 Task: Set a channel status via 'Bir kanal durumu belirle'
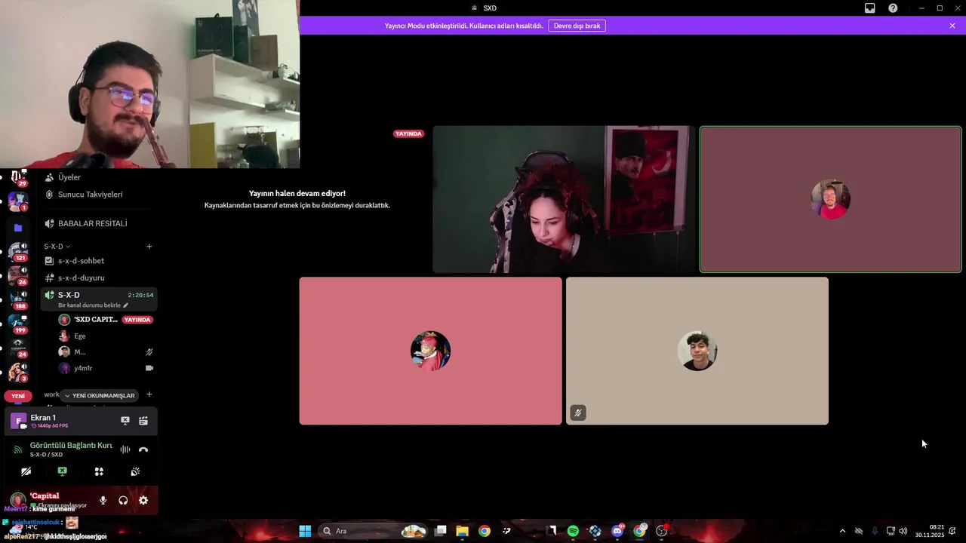[x=94, y=305]
